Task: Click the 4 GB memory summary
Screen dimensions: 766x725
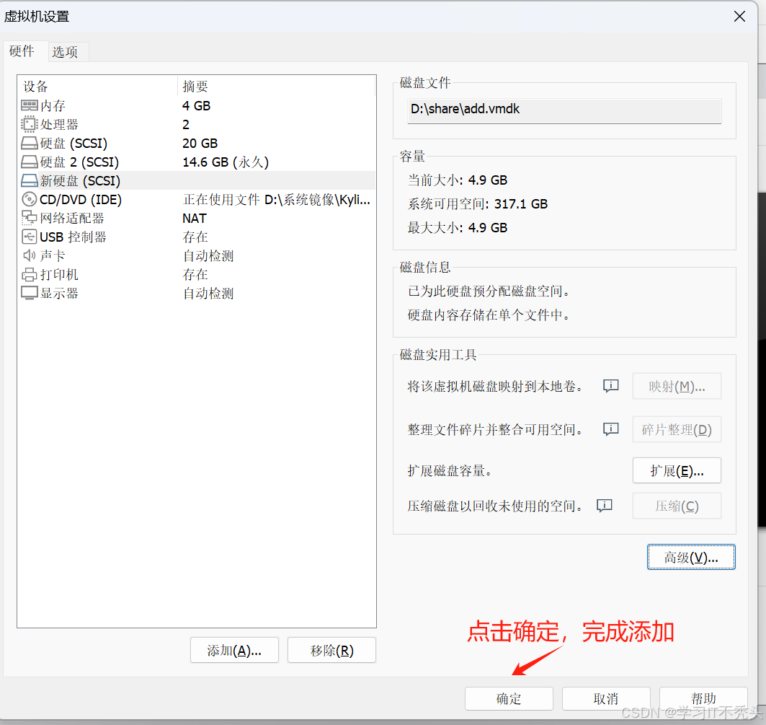Action: [197, 105]
